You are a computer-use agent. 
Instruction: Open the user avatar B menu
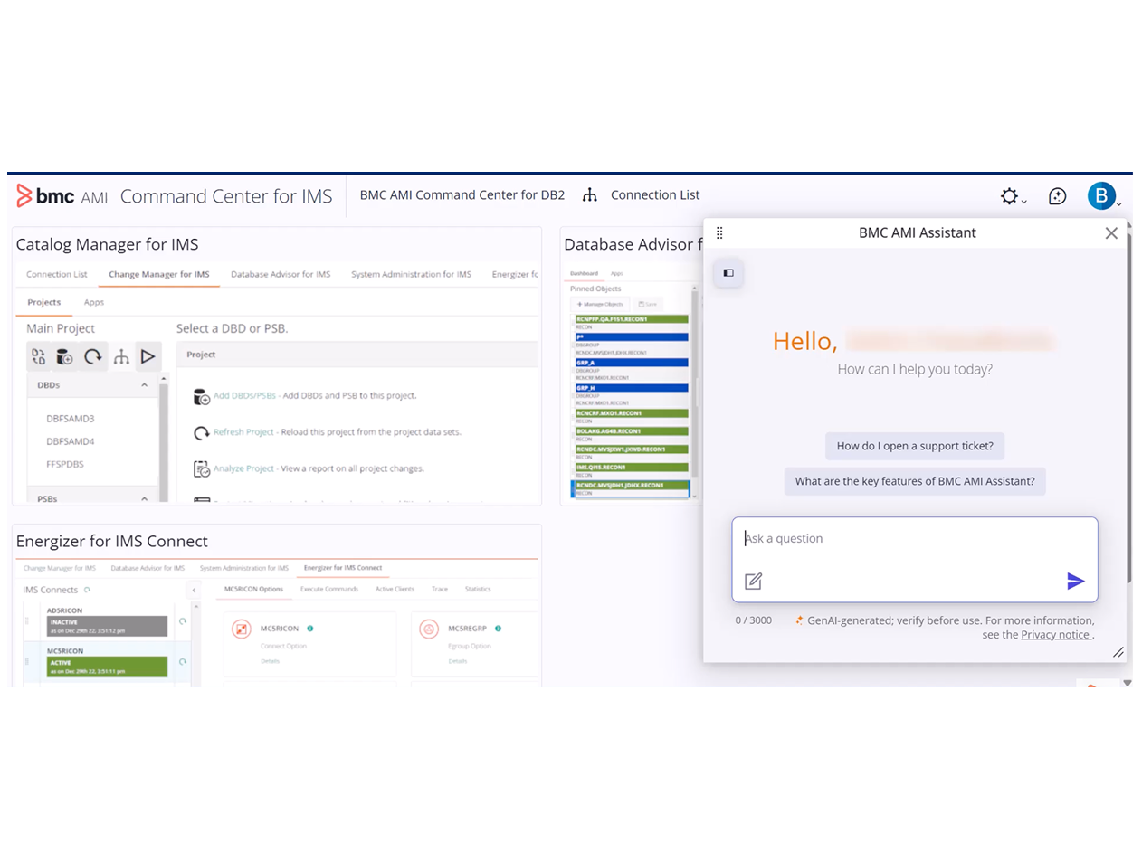coord(1101,195)
